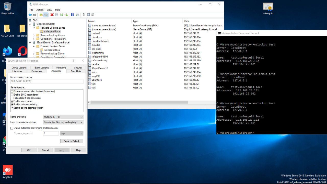Click OK in the Properties dialog
The height and width of the screenshot is (184, 327).
pyautogui.click(x=29, y=150)
